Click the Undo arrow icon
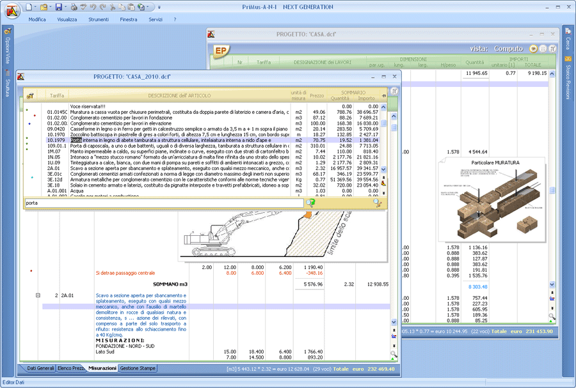This screenshot has height=388, width=576. pos(93,7)
